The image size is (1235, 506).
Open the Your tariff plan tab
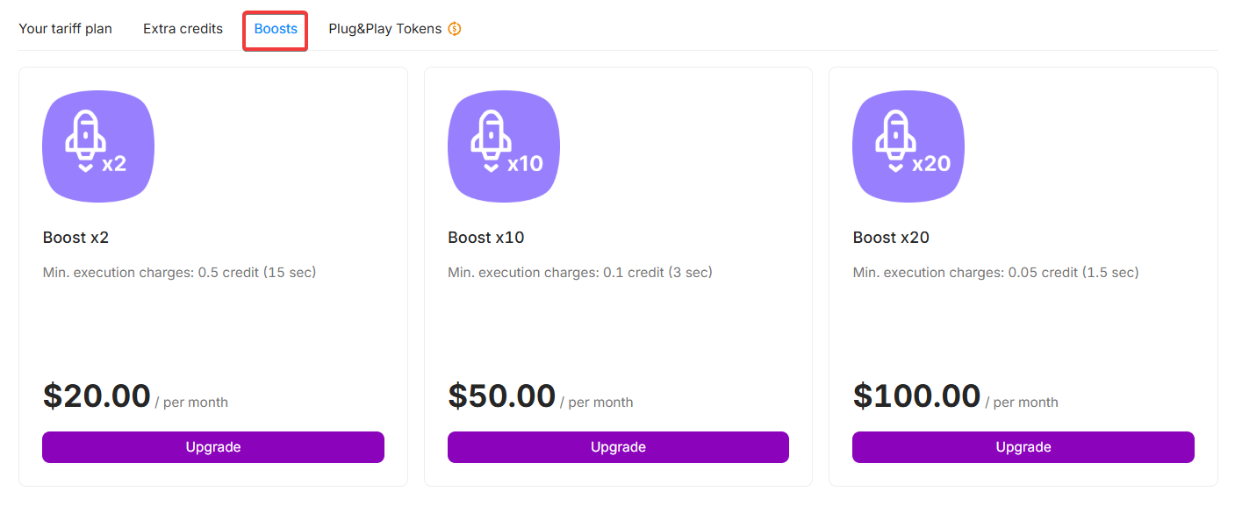pyautogui.click(x=65, y=29)
